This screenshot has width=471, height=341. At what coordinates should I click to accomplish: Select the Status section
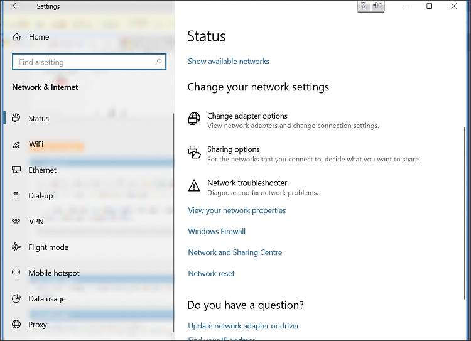click(x=39, y=118)
